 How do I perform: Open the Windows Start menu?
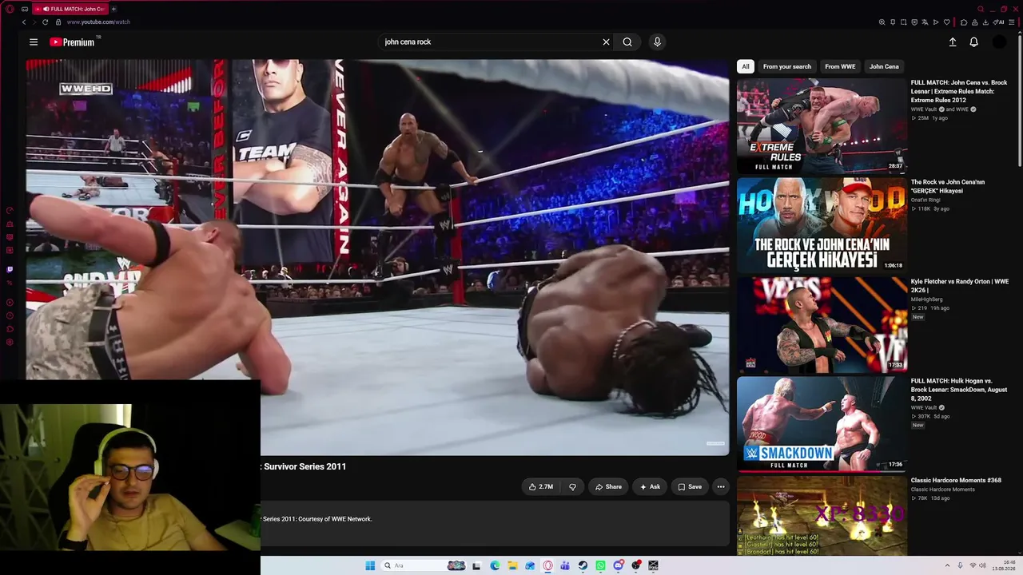pyautogui.click(x=370, y=565)
